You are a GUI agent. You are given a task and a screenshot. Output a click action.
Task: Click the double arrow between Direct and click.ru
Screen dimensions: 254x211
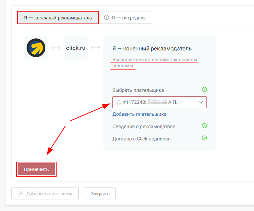point(56,48)
